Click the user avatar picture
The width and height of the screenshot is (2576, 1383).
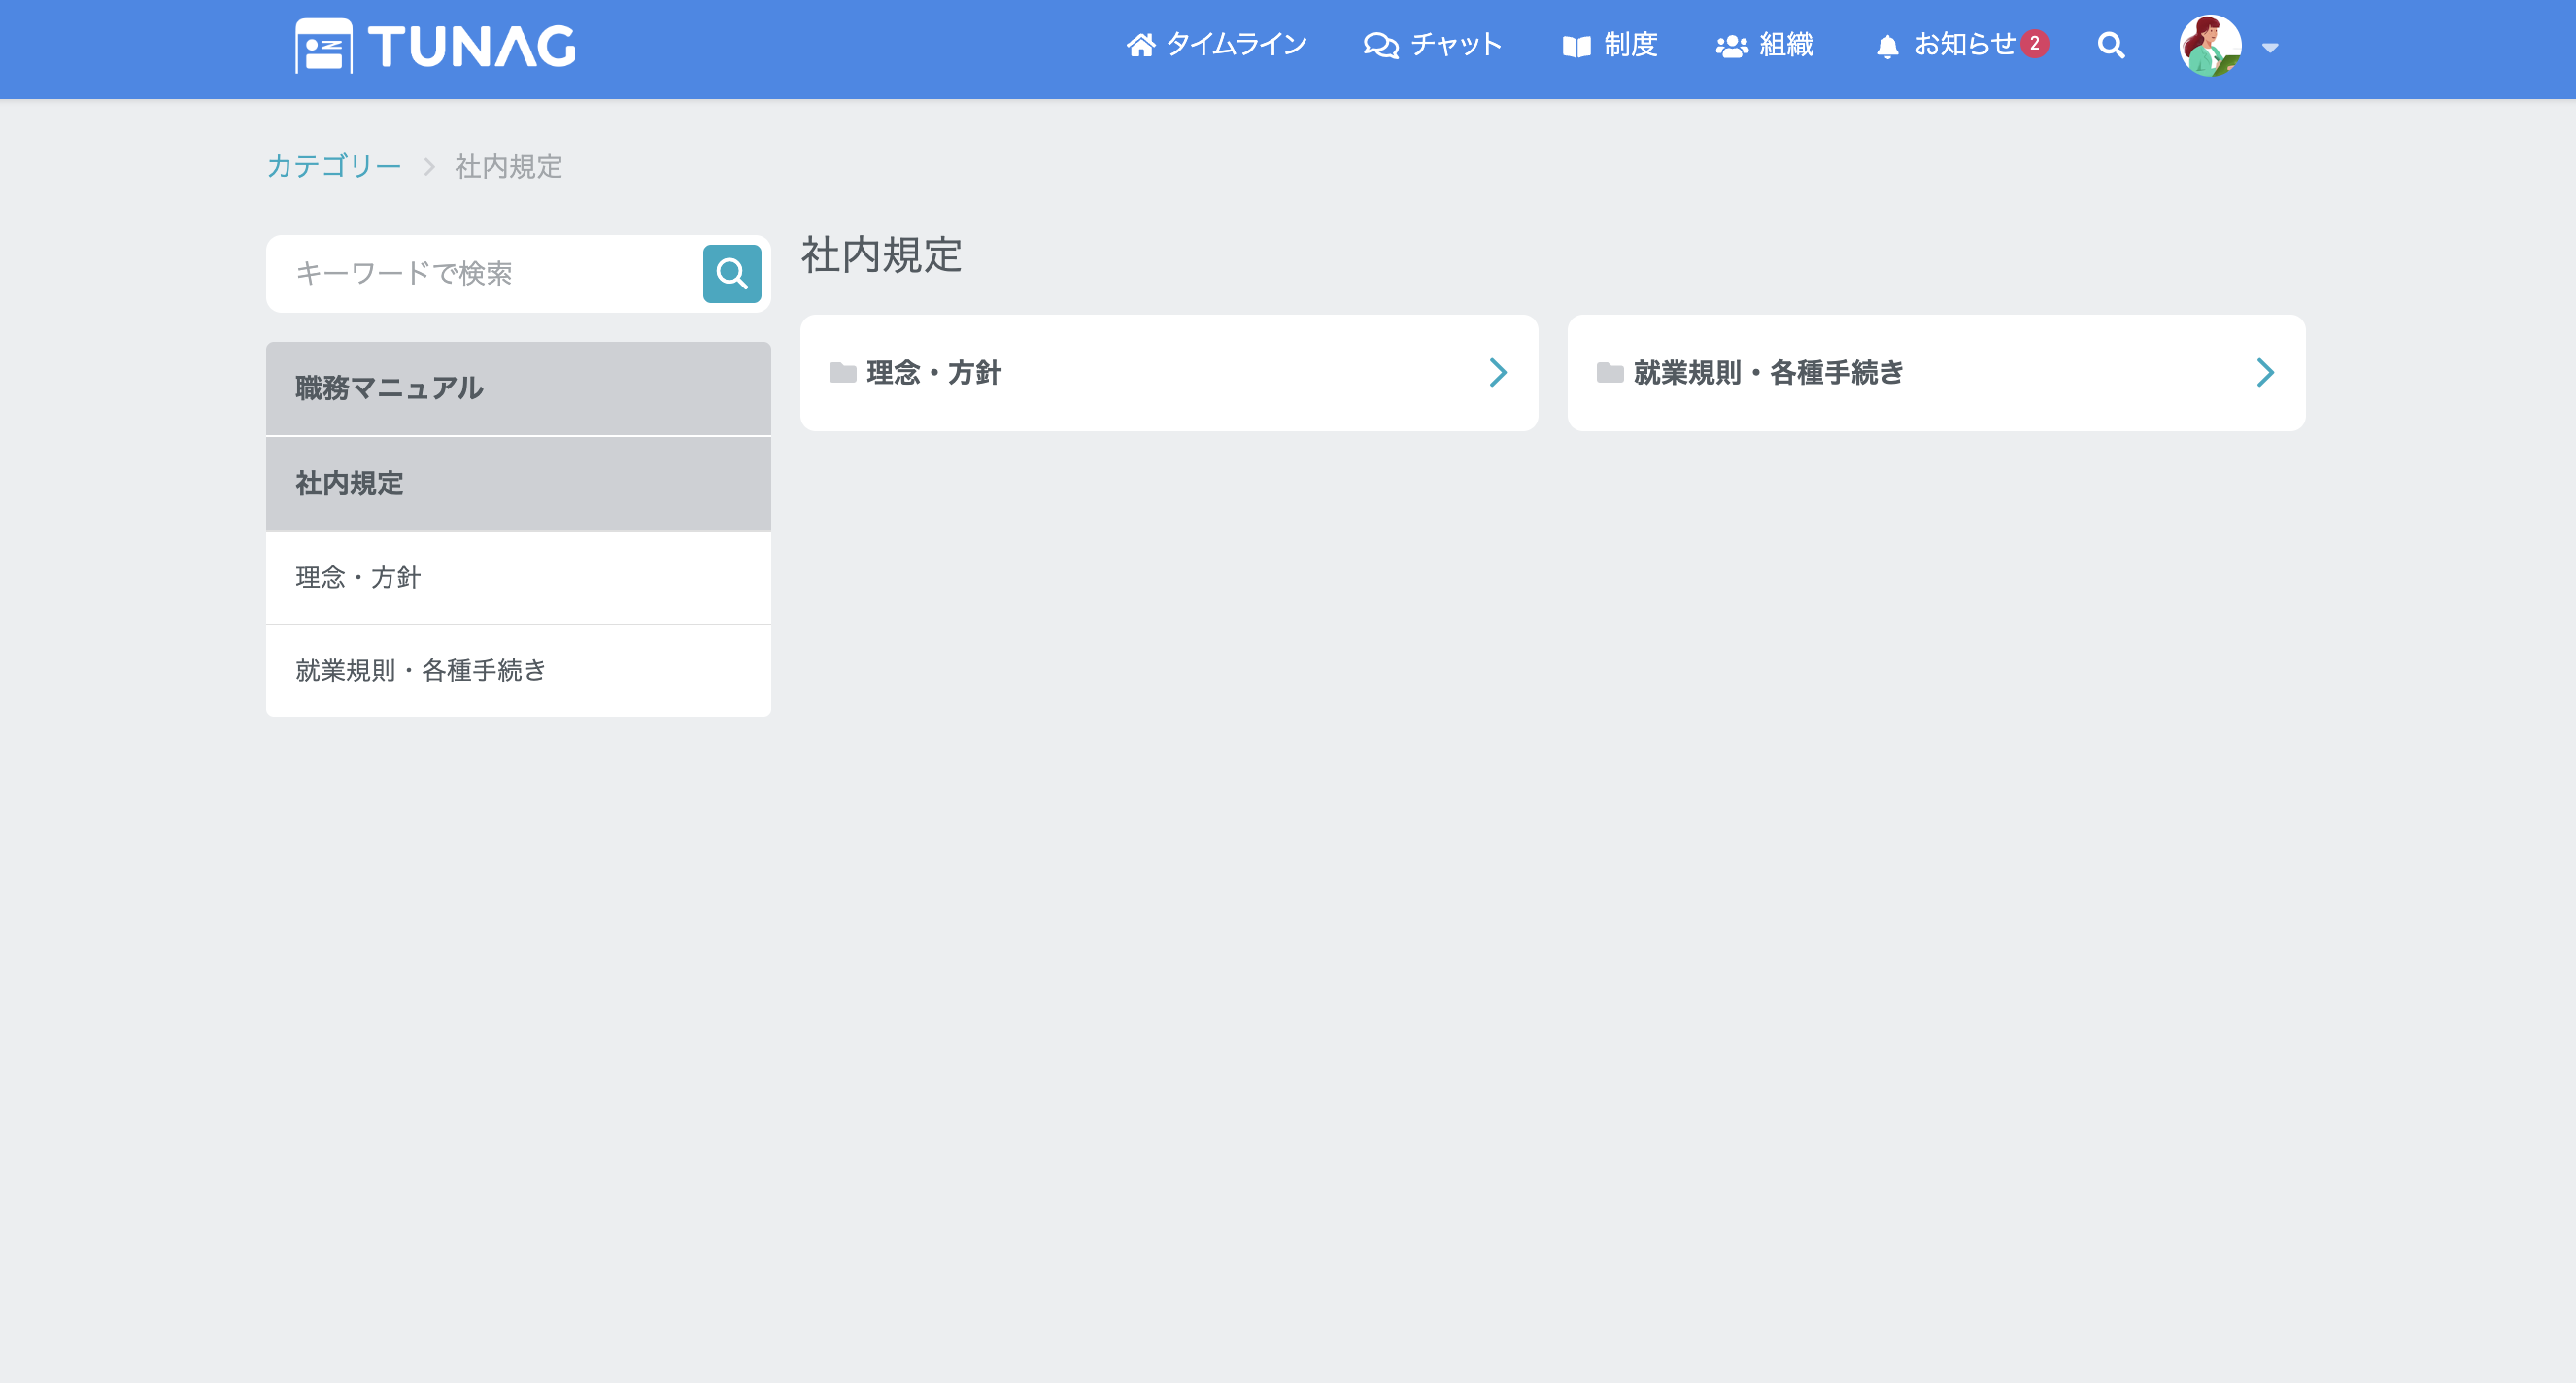[x=2210, y=46]
